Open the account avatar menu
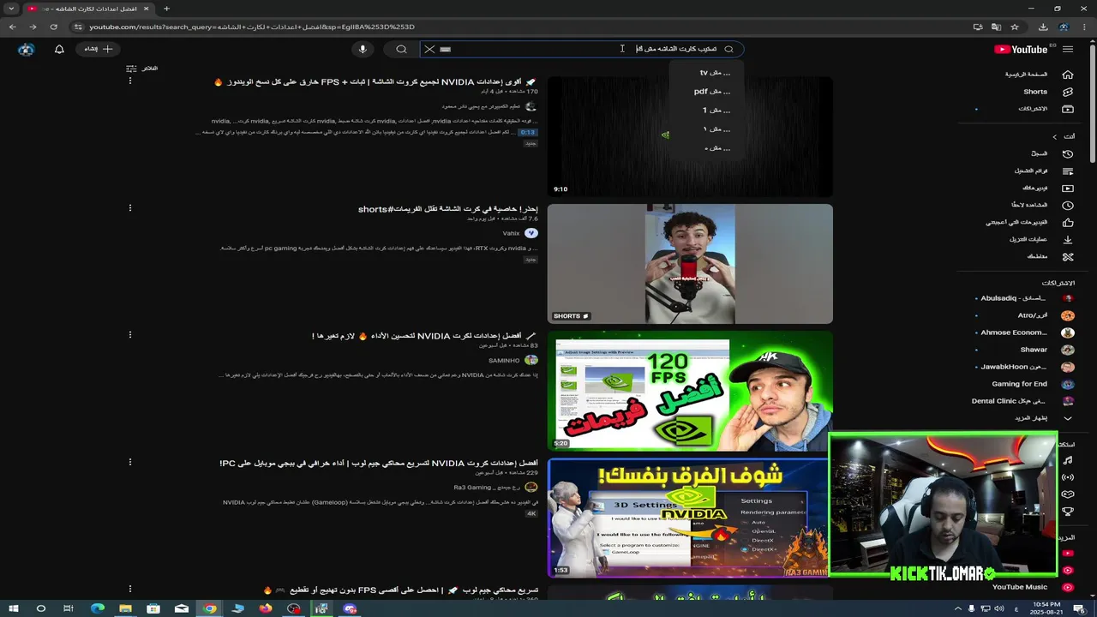1097x617 pixels. pyautogui.click(x=27, y=49)
